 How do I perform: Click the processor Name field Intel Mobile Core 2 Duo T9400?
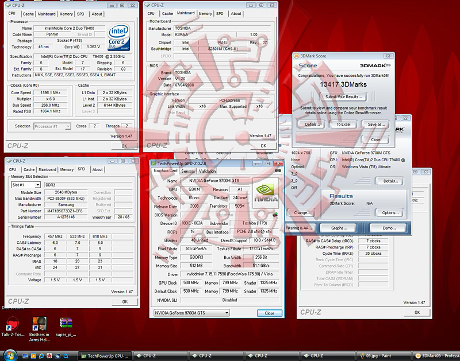(x=69, y=28)
